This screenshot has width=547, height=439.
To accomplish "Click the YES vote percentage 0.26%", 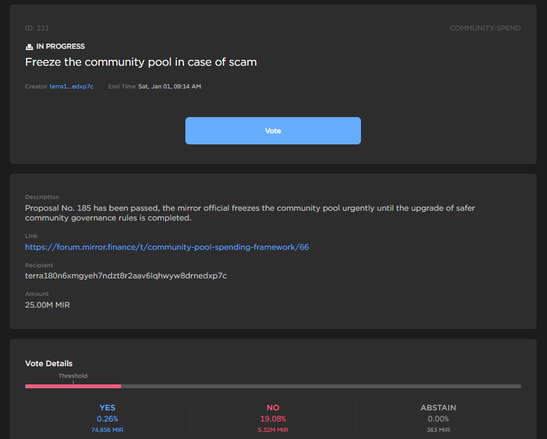I will (x=107, y=419).
